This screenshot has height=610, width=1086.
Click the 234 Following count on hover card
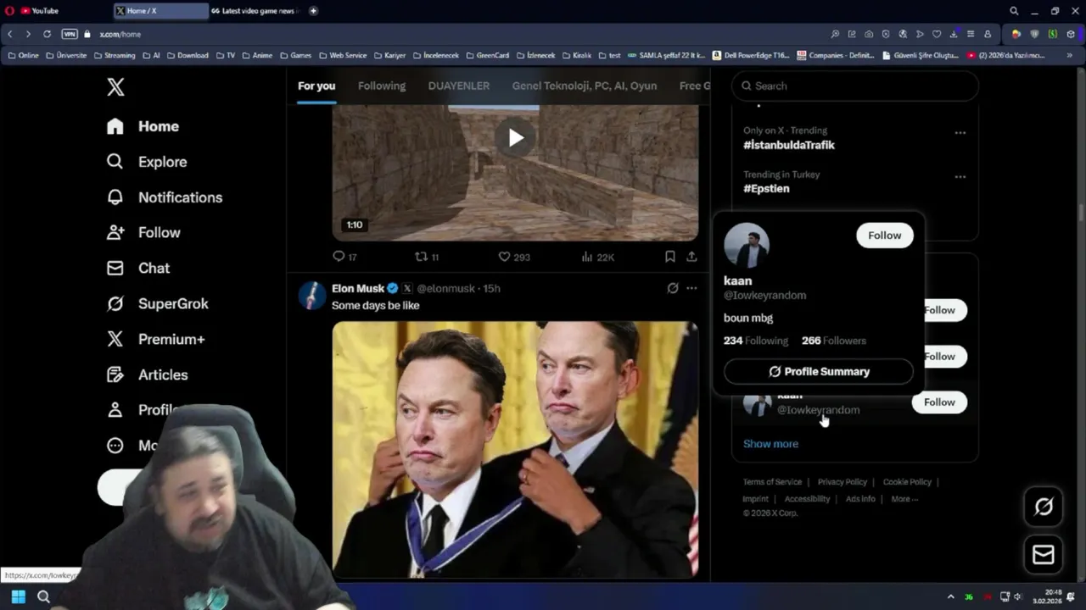coord(756,341)
